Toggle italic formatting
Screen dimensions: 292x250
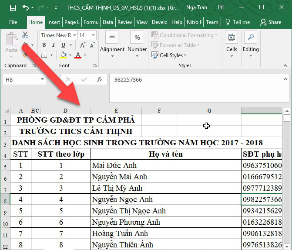click(x=54, y=45)
